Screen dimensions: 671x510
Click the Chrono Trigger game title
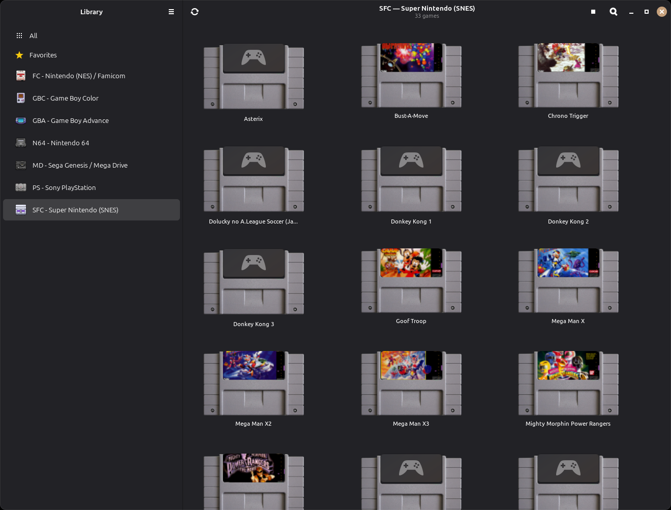click(x=568, y=116)
